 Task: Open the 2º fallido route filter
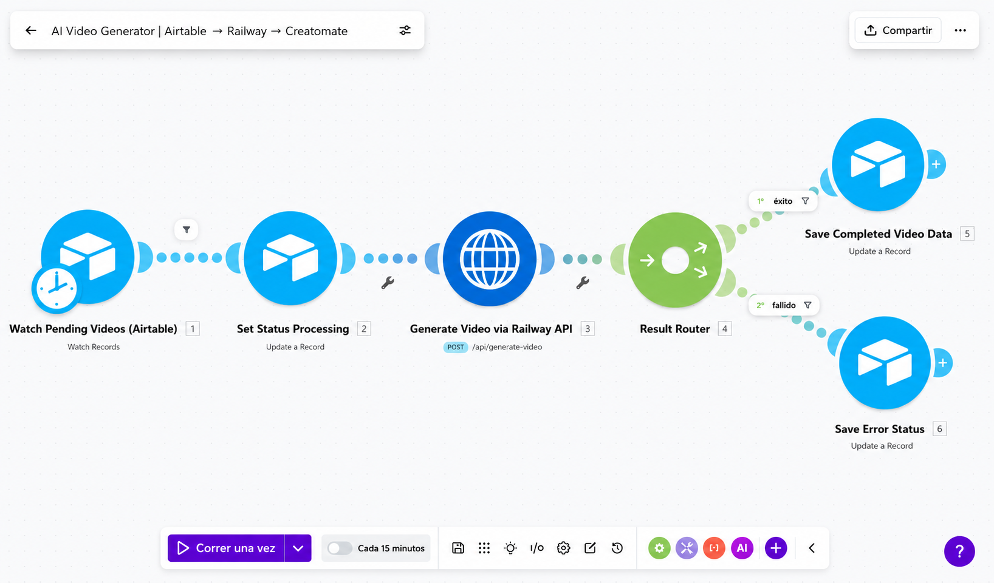[x=784, y=305]
